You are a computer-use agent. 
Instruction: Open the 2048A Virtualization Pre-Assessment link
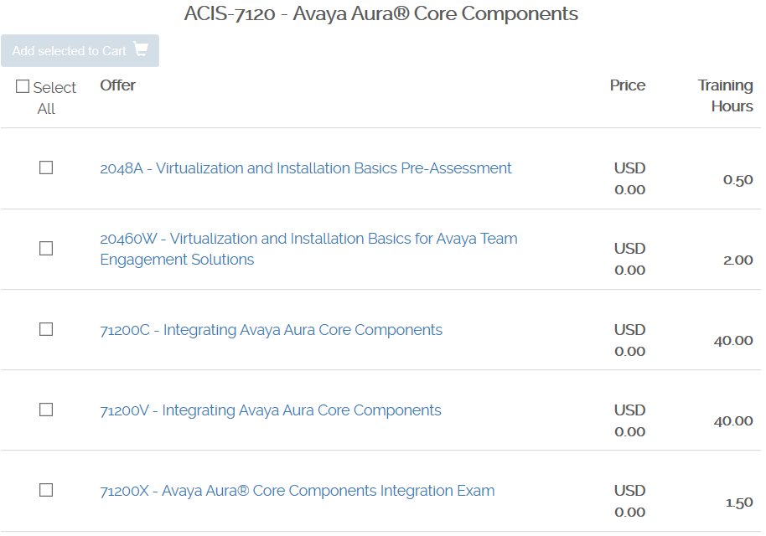click(305, 168)
